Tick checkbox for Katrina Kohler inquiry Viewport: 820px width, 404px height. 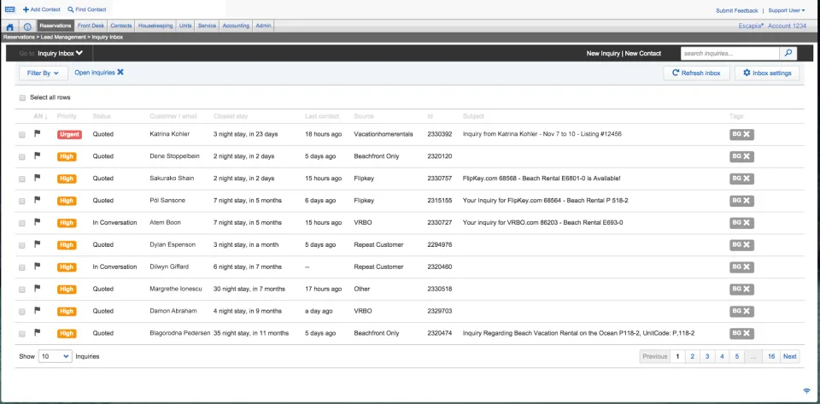coord(22,135)
